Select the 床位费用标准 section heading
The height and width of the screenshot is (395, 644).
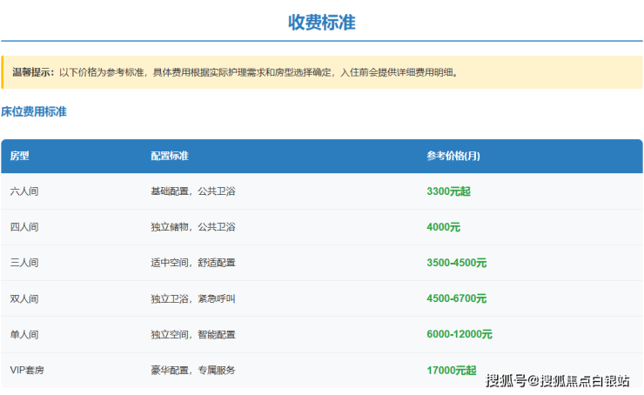pos(34,112)
